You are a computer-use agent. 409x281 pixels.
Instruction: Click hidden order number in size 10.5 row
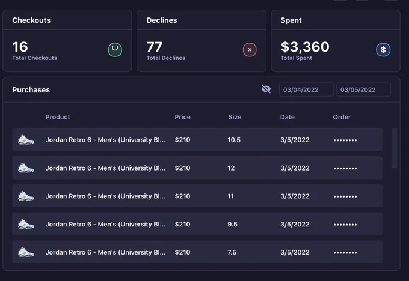[345, 140]
